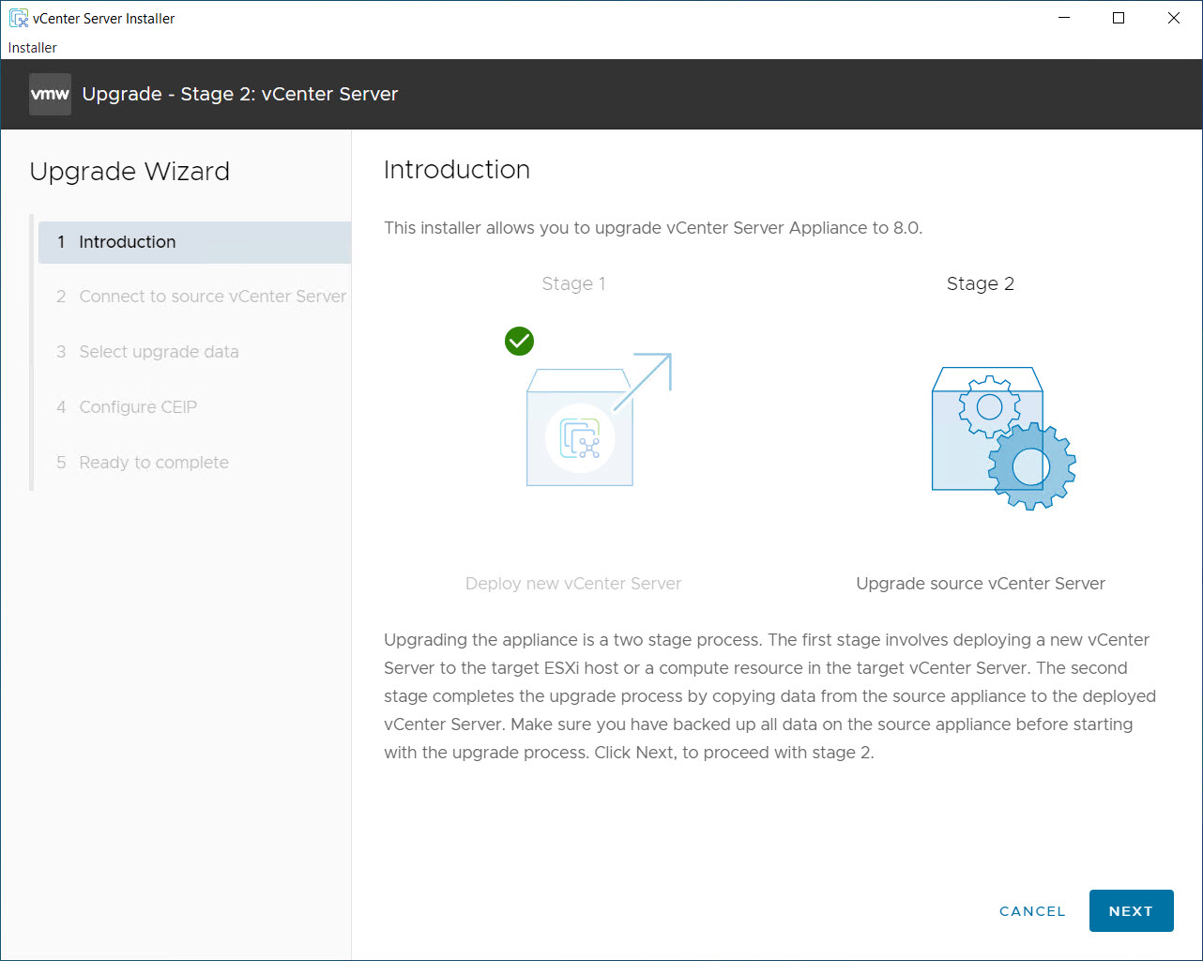Screen dimensions: 1203x961
Task: Click the vCenter Server Installer title bar icon
Action: [19, 18]
